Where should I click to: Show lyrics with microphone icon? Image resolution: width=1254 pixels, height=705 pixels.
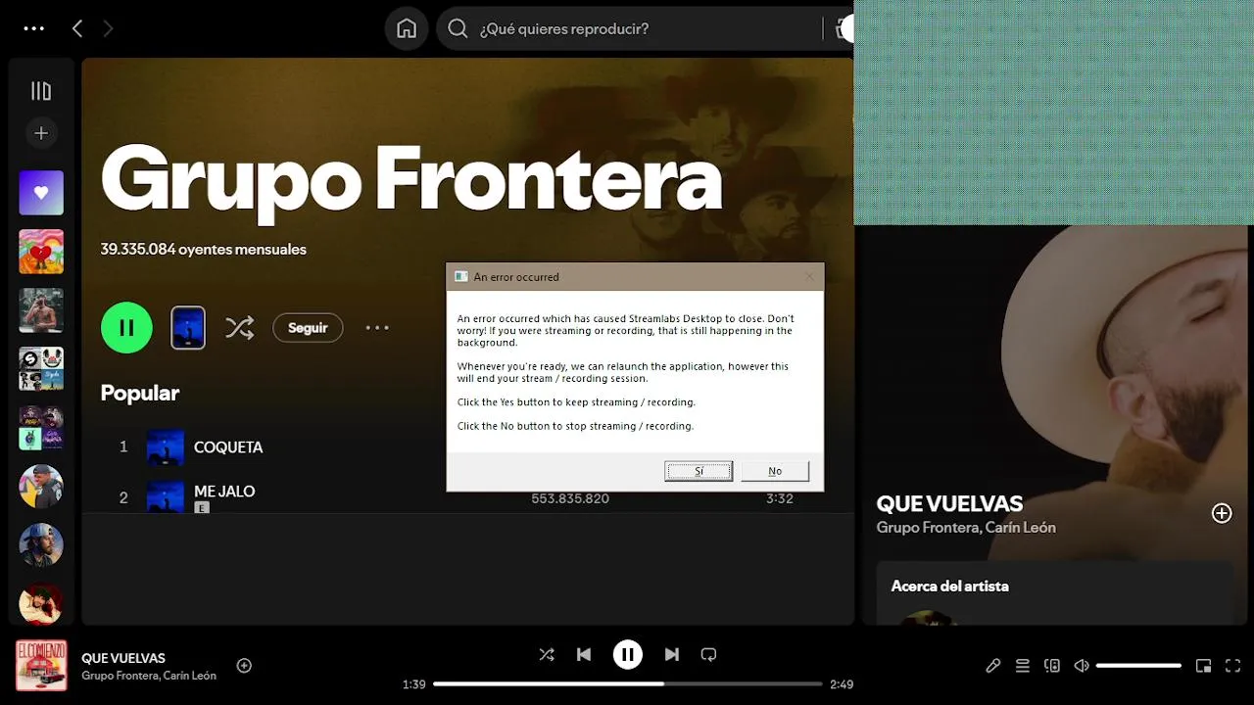point(992,666)
